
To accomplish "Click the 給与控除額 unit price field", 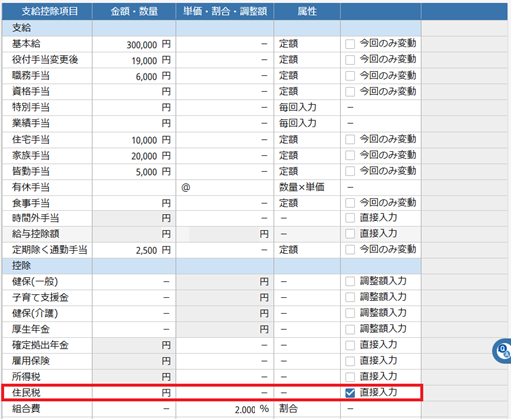I will click(225, 234).
